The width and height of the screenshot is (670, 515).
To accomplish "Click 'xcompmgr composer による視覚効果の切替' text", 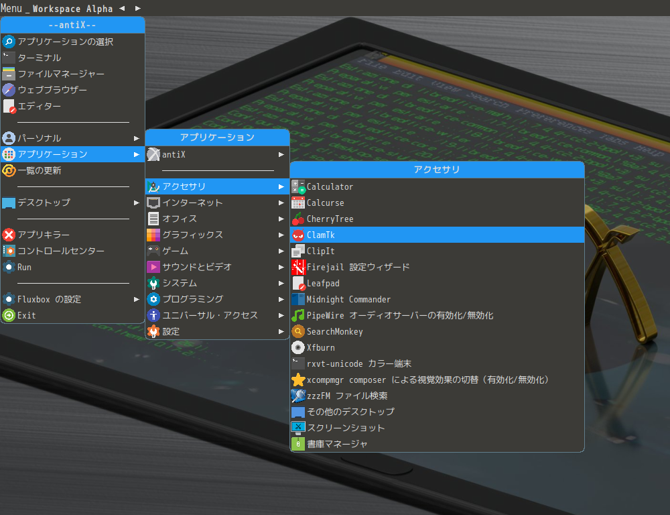I will coord(393,380).
